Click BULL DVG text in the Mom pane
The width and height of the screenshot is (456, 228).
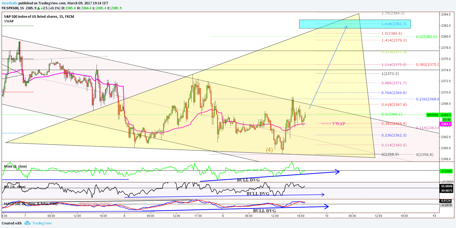[248, 180]
